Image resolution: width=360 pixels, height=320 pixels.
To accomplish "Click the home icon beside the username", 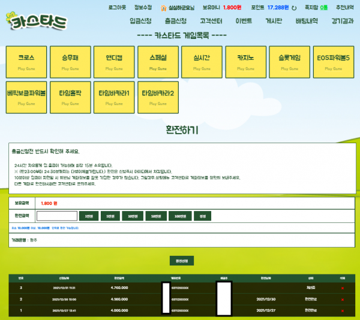I will (163, 8).
